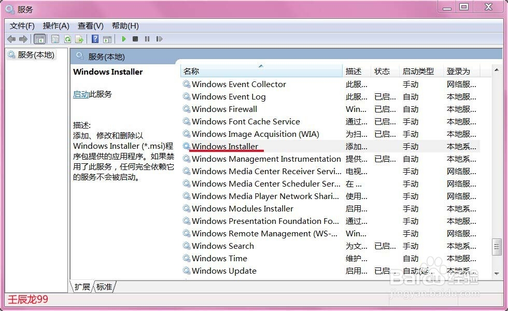Select the Windows Update service name
Screen dimensions: 508x311
click(224, 271)
